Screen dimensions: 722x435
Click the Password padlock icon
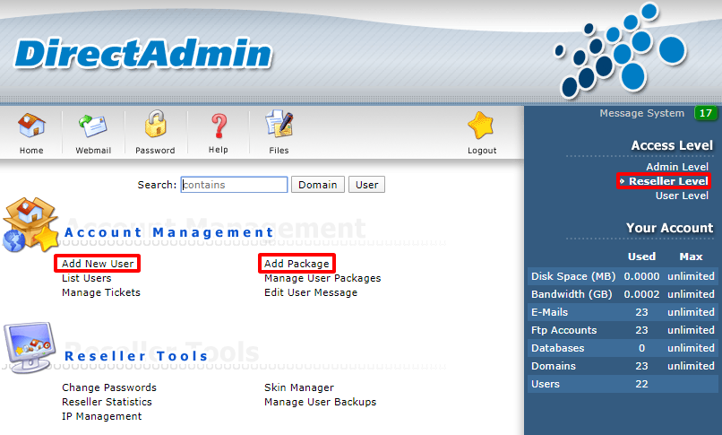pos(155,124)
